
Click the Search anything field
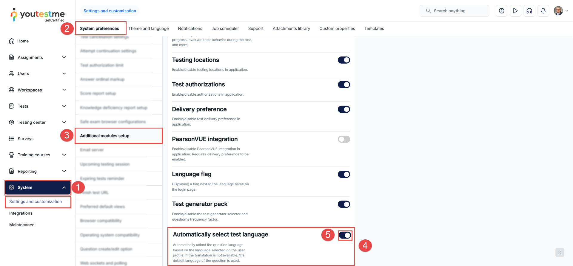tap(454, 11)
